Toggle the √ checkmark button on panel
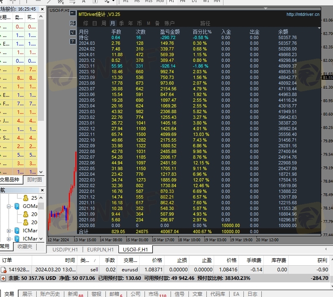This screenshot has width=333, height=297. 73,32
